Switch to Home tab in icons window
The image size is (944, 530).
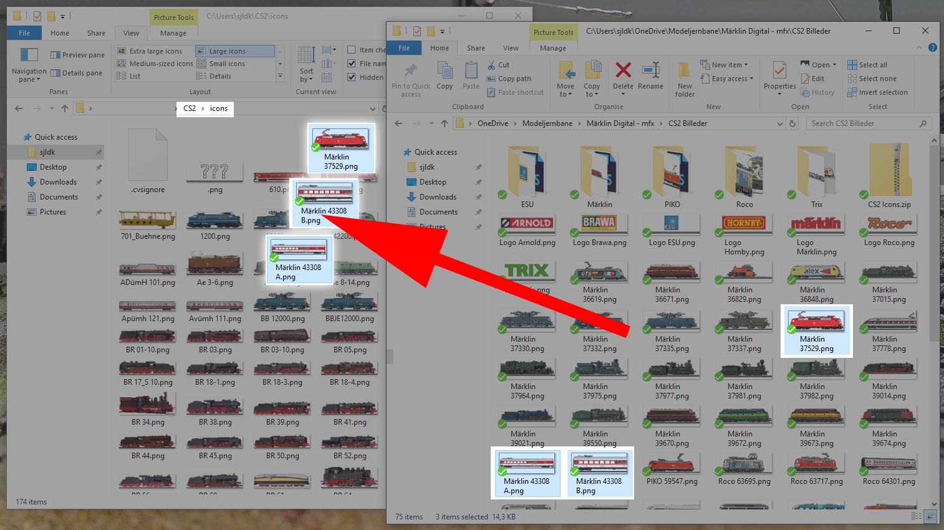[x=60, y=33]
